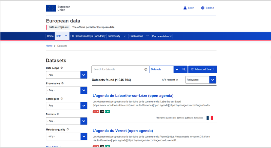Image resolution: width=271 pixels, height=148 pixels.
Task: Click the info icon beside Metadata quality
Action: point(68,129)
